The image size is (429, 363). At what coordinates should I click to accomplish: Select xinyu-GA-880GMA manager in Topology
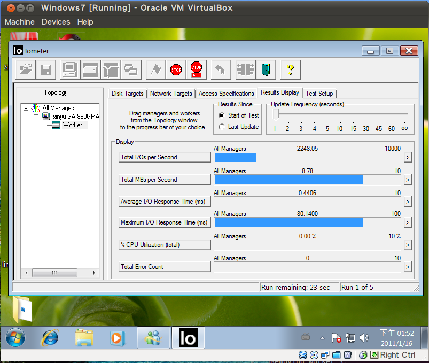click(76, 117)
